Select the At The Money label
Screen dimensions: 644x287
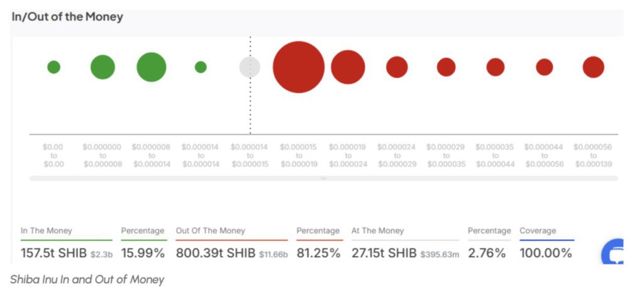pos(377,231)
